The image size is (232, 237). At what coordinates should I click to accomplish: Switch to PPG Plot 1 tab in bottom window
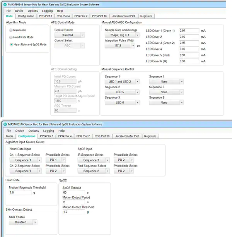point(47,136)
